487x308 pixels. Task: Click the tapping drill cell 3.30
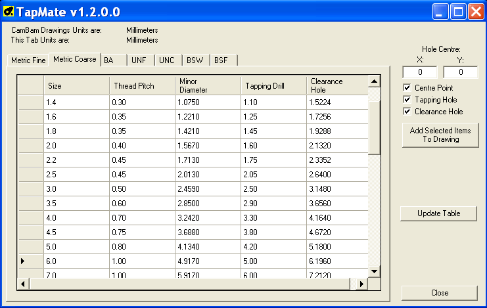pos(273,217)
